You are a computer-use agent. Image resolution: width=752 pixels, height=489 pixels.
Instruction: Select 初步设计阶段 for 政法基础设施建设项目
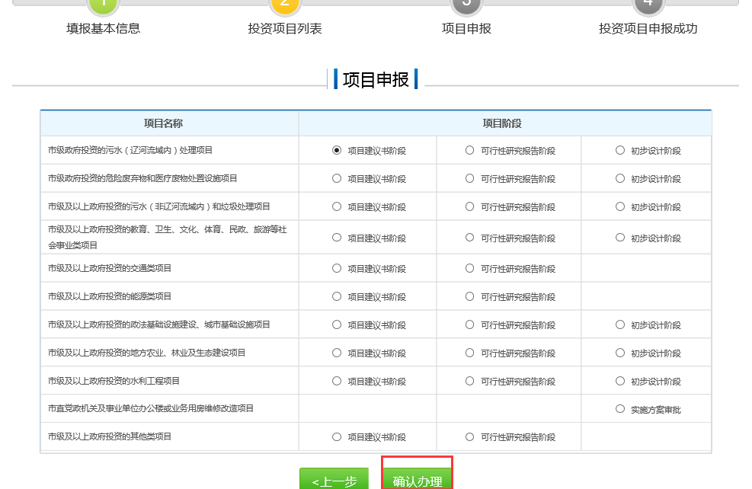(619, 324)
